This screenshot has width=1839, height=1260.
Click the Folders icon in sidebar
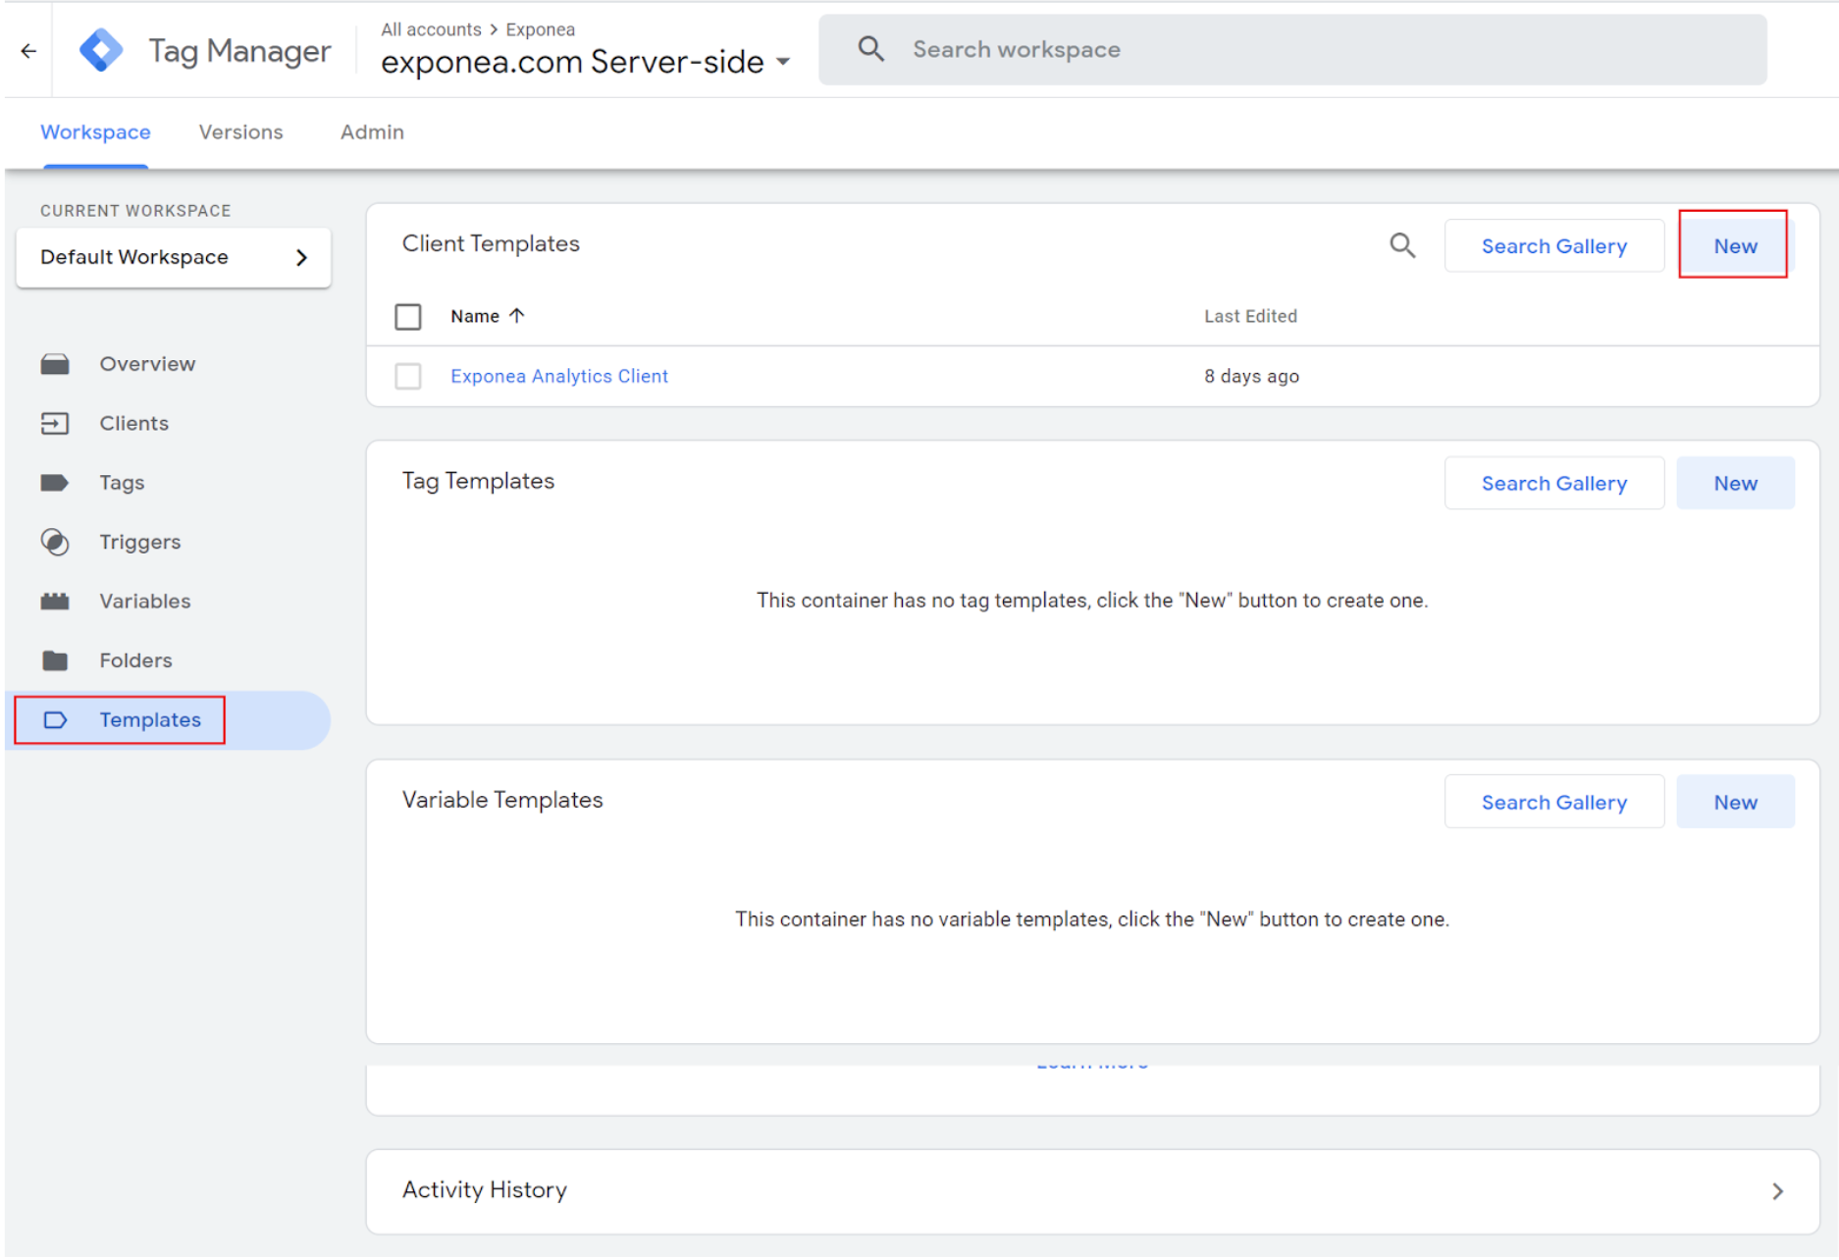click(55, 660)
